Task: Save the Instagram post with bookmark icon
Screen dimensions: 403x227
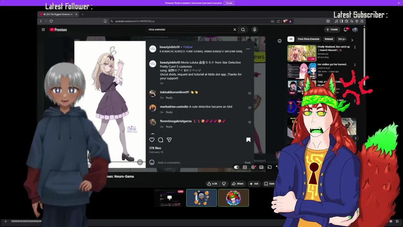Action: (248, 140)
